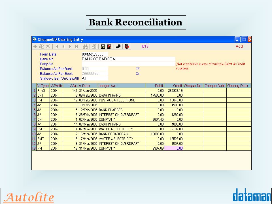Click V.Type CNT in row 2
The height and width of the screenshot is (204, 272).
(x=43, y=95)
